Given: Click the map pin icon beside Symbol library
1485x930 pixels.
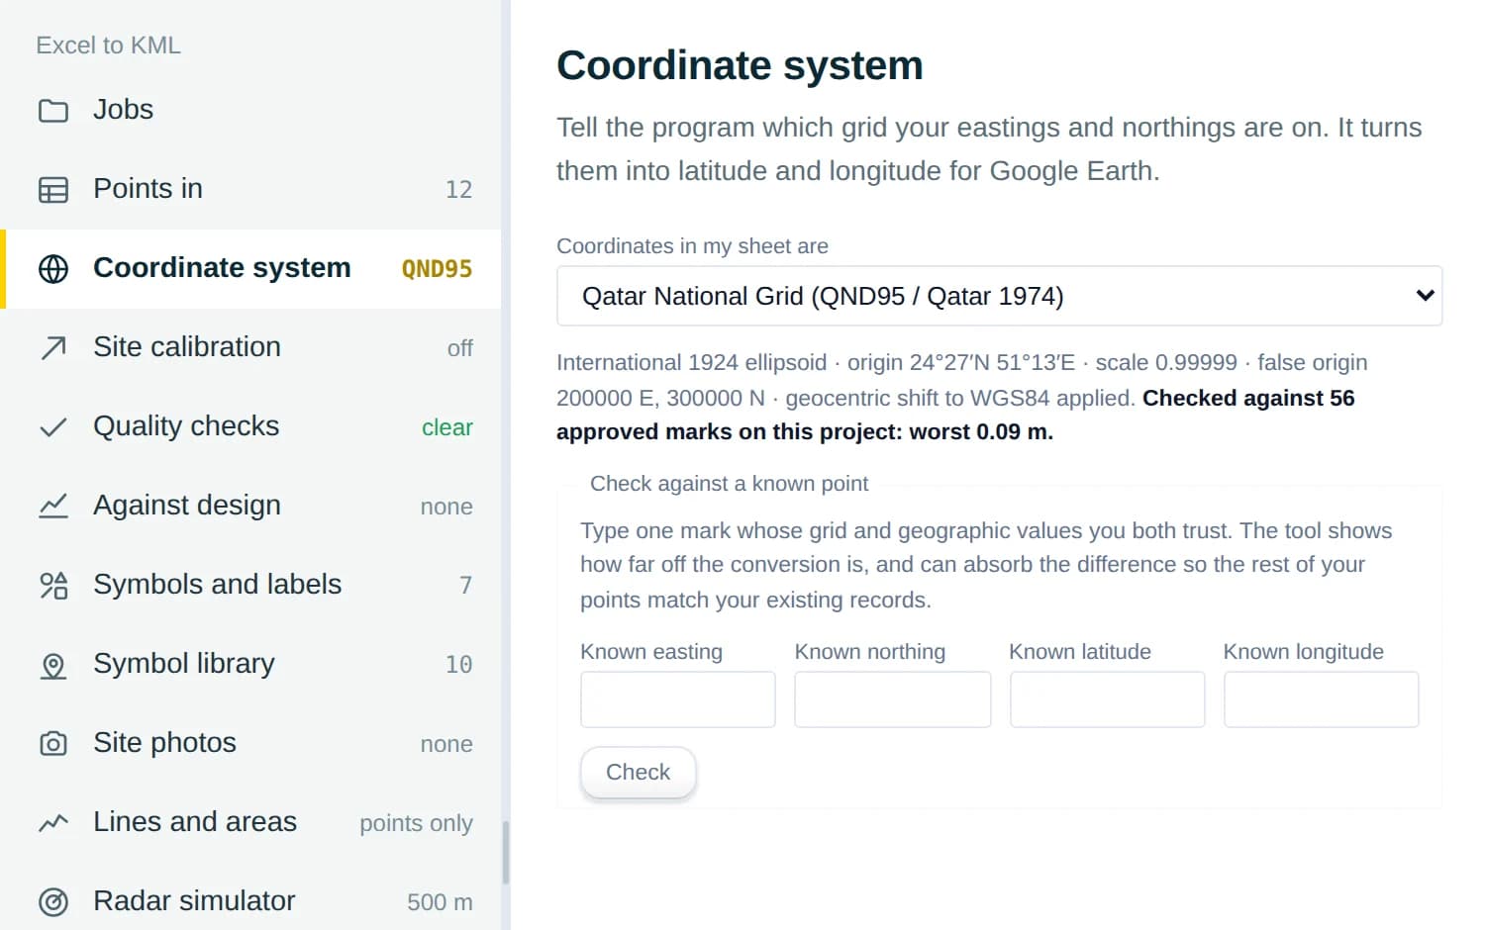Looking at the screenshot, I should point(53,664).
